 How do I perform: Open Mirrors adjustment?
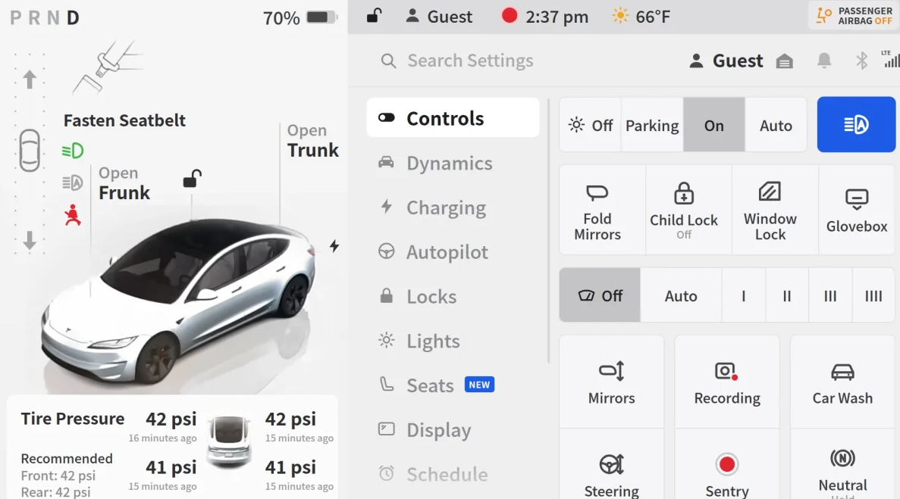(611, 382)
